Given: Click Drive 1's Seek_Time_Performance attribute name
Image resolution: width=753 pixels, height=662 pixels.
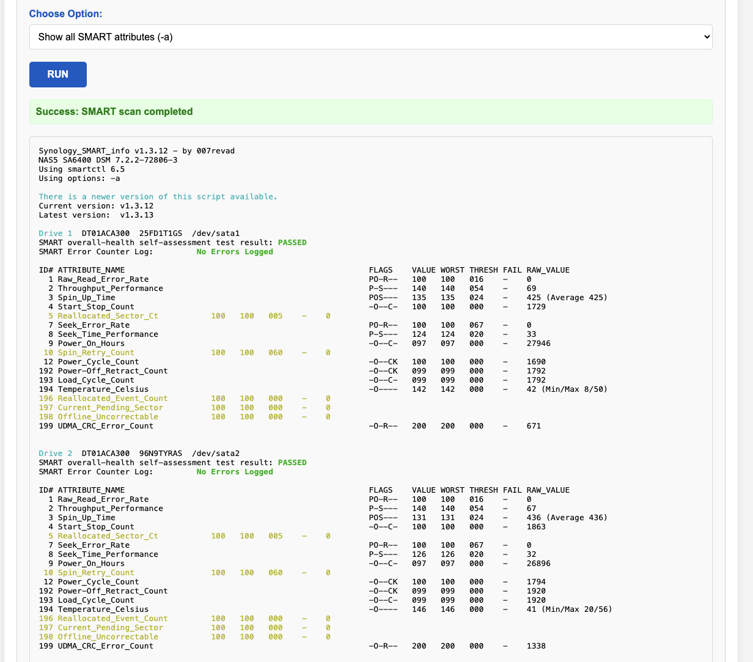Looking at the screenshot, I should pyautogui.click(x=108, y=334).
